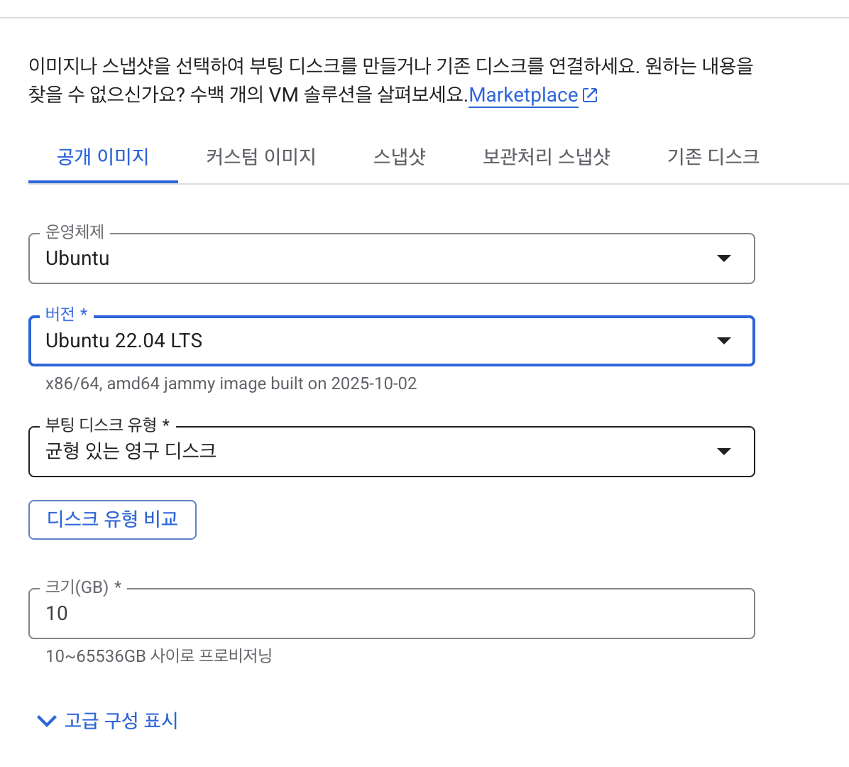Screen dimensions: 849x767
Task: Click the 부팅 디스크 유형 arrow icon
Action: [x=723, y=452]
